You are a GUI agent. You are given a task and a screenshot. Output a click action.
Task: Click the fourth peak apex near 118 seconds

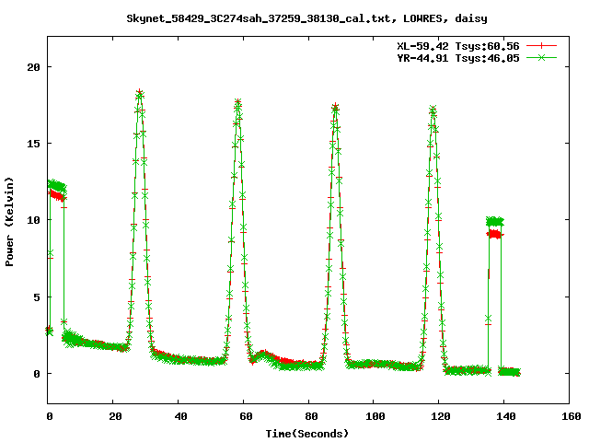433,110
